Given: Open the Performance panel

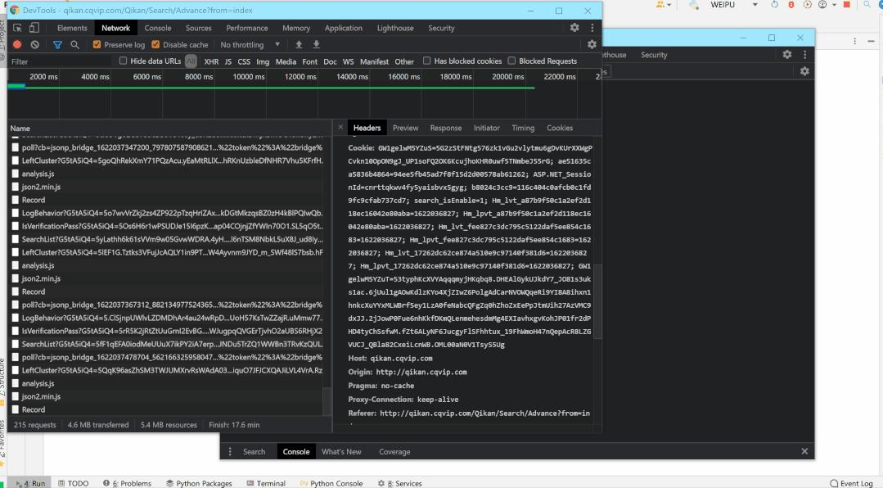Looking at the screenshot, I should click(x=246, y=28).
